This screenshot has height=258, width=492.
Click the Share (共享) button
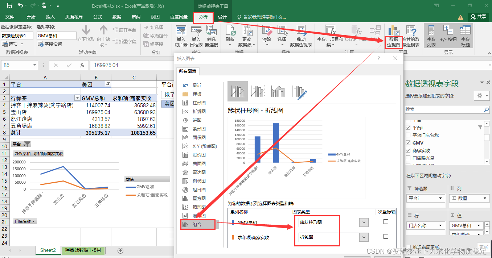pos(479,17)
